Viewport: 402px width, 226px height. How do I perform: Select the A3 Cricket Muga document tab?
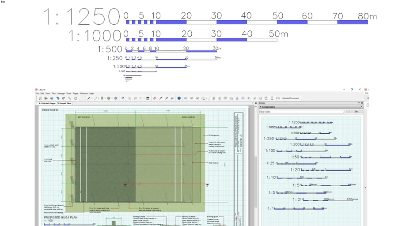tap(55, 103)
